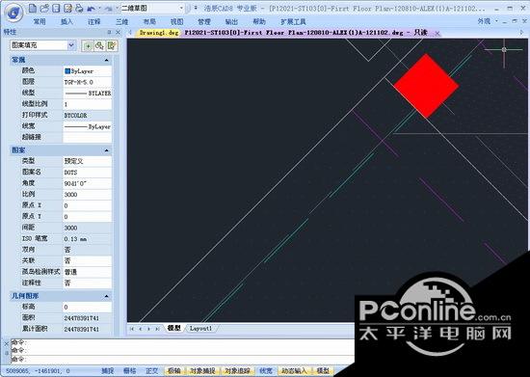Click the toggle PICKADD icon in properties panel

[x=88, y=45]
